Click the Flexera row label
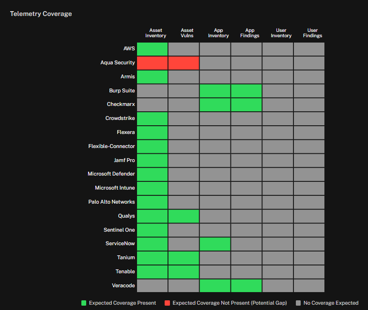Image resolution: width=368 pixels, height=310 pixels. pyautogui.click(x=126, y=132)
